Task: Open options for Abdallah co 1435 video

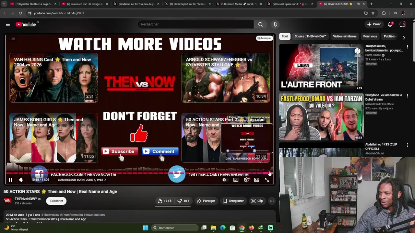Action: coord(407,145)
